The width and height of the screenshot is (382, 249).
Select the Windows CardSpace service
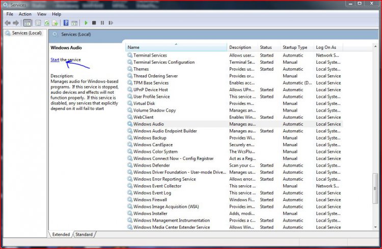[234, 145]
